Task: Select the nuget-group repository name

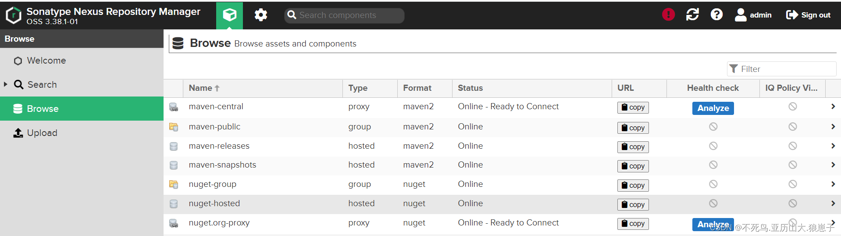Action: tap(212, 184)
